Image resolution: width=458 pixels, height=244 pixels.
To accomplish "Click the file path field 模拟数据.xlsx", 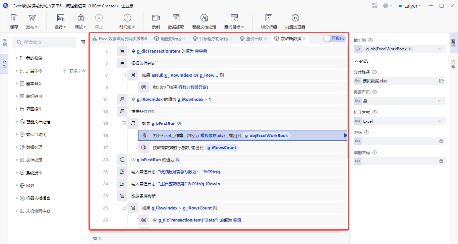I will (x=400, y=81).
